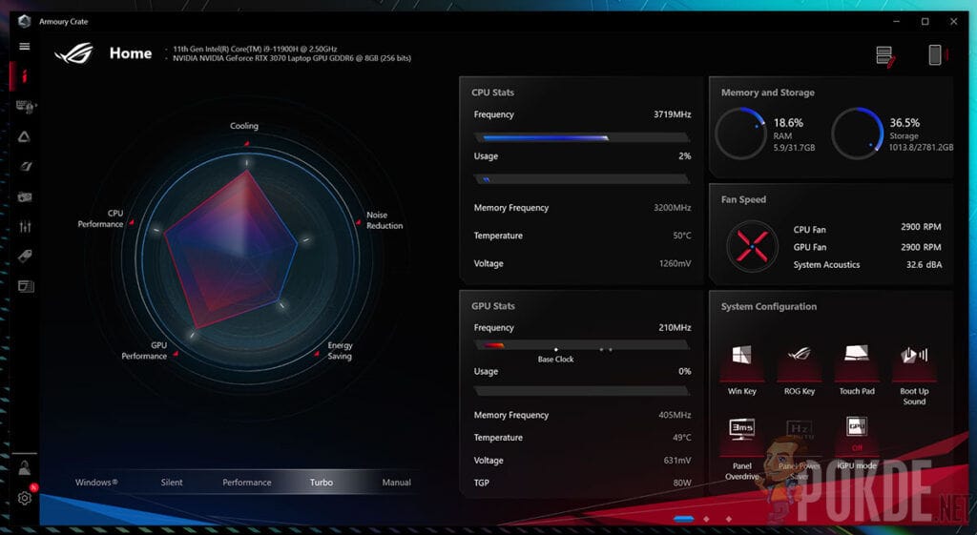Click the RAM usage circular gauge
This screenshot has height=535, width=977.
point(740,134)
